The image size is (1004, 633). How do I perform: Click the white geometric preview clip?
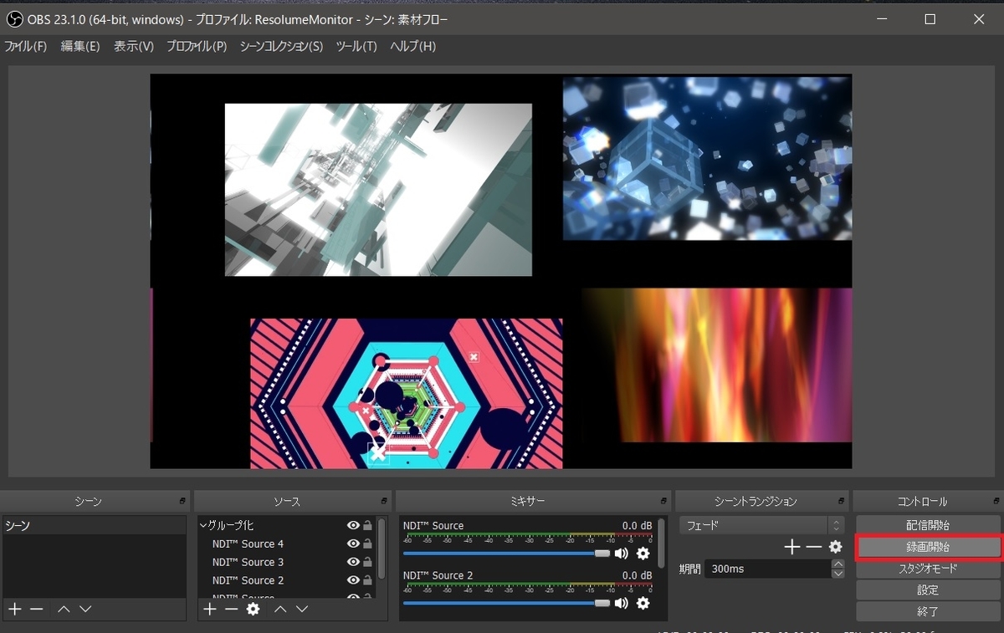point(378,190)
